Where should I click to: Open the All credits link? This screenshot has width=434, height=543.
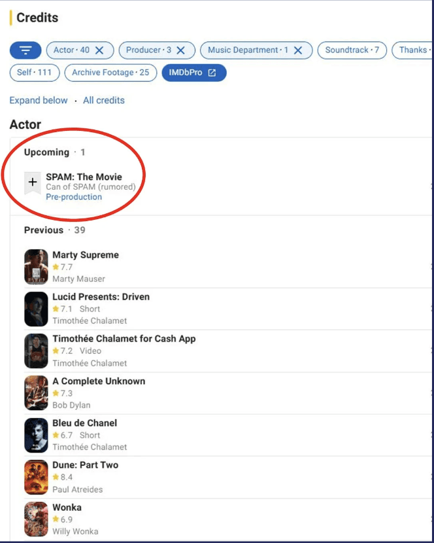104,101
